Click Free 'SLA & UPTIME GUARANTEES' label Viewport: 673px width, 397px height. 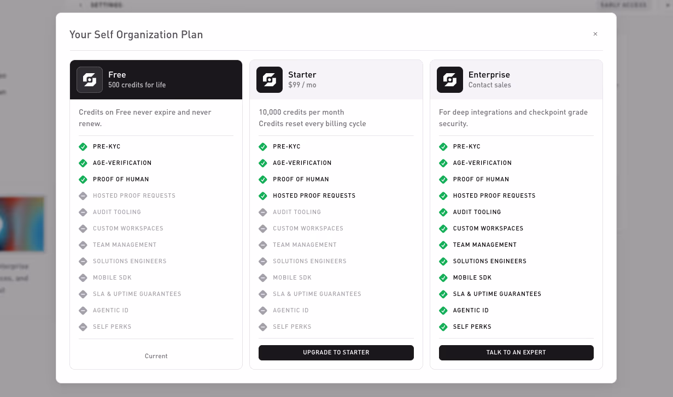coord(137,294)
